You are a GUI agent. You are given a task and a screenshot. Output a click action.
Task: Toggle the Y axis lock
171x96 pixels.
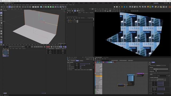(25, 7)
